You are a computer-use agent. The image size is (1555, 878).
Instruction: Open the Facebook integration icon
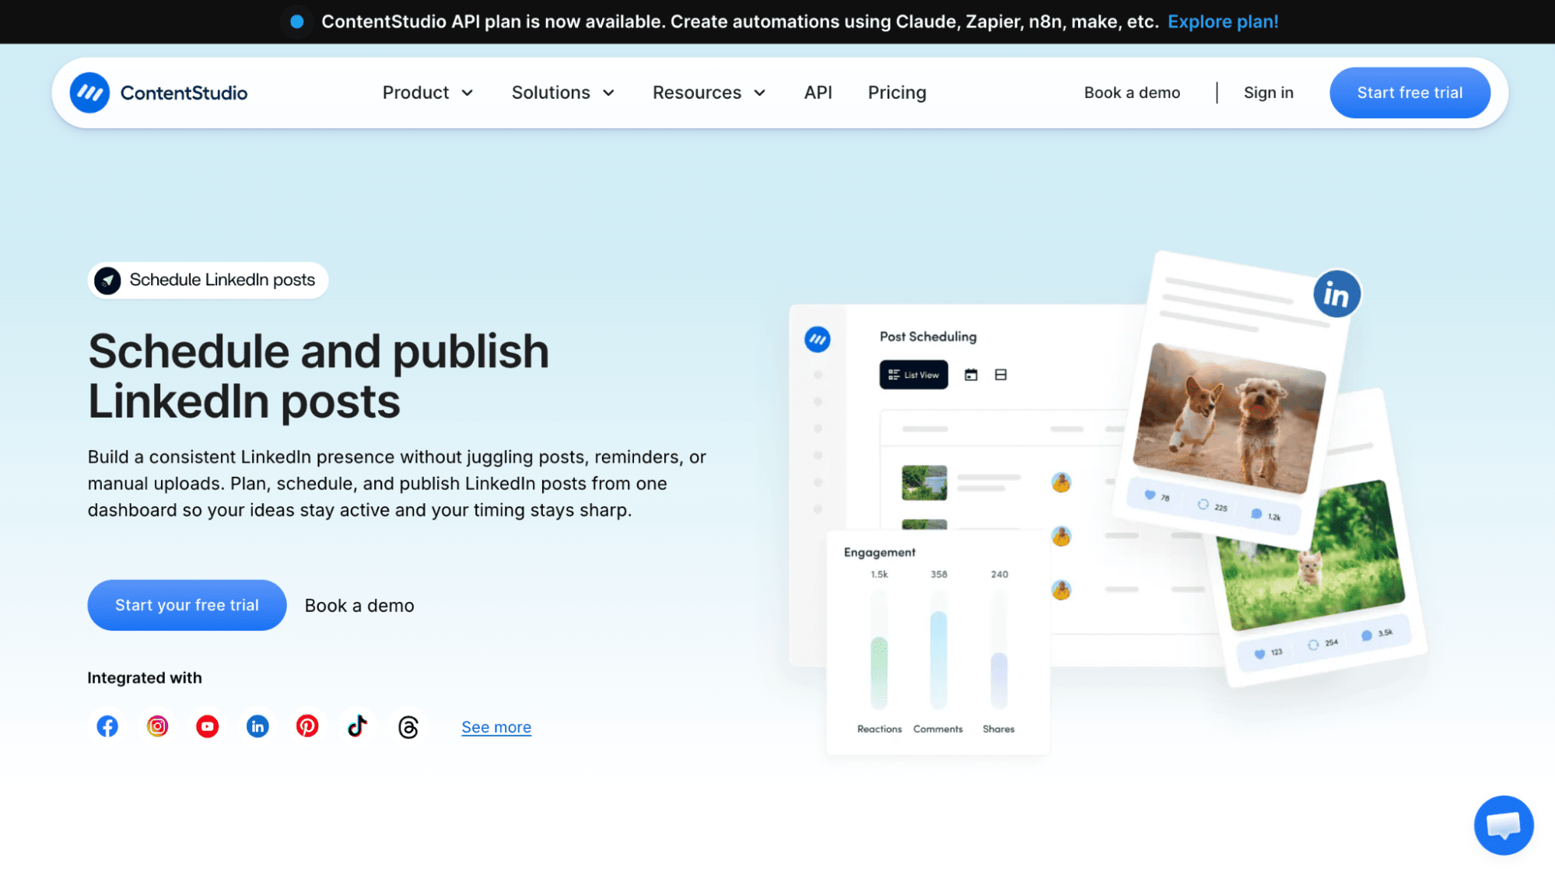click(107, 726)
